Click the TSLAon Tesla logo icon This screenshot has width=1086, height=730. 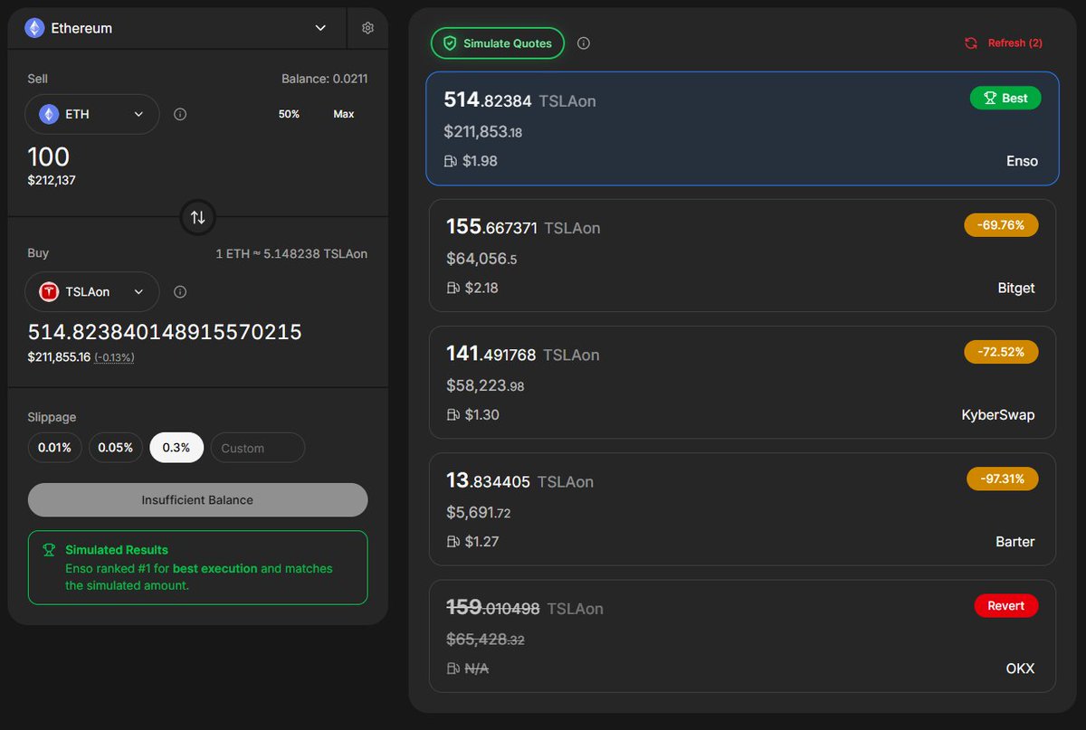click(49, 292)
